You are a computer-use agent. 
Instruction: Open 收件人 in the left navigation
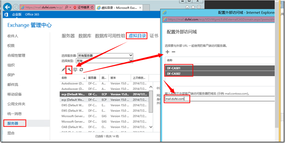click(x=13, y=36)
